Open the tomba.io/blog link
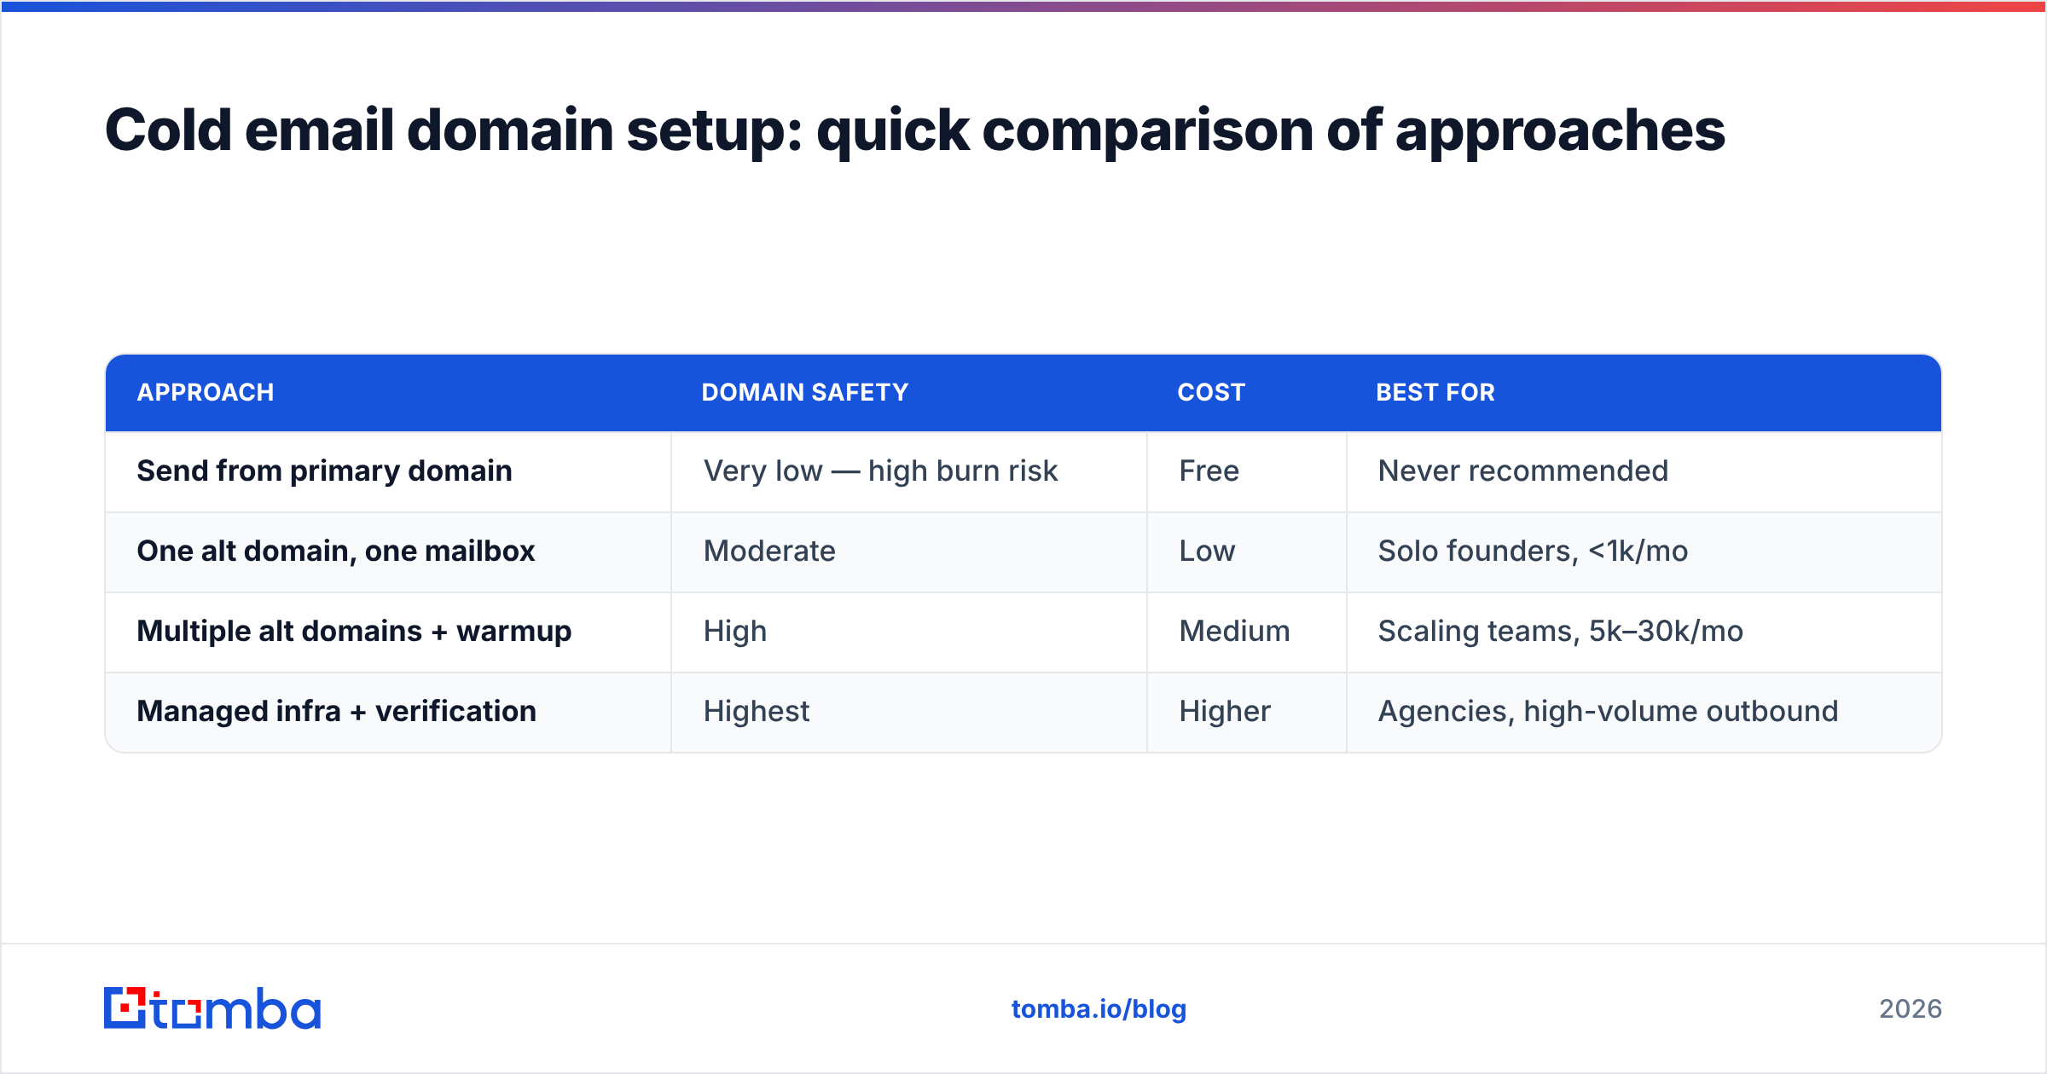This screenshot has width=2047, height=1074. 1099,1009
